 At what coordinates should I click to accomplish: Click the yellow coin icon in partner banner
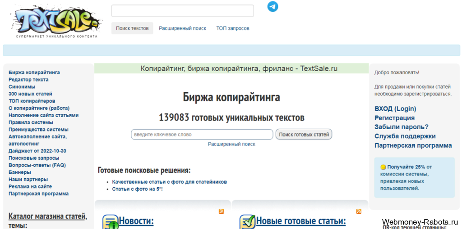[x=383, y=167]
